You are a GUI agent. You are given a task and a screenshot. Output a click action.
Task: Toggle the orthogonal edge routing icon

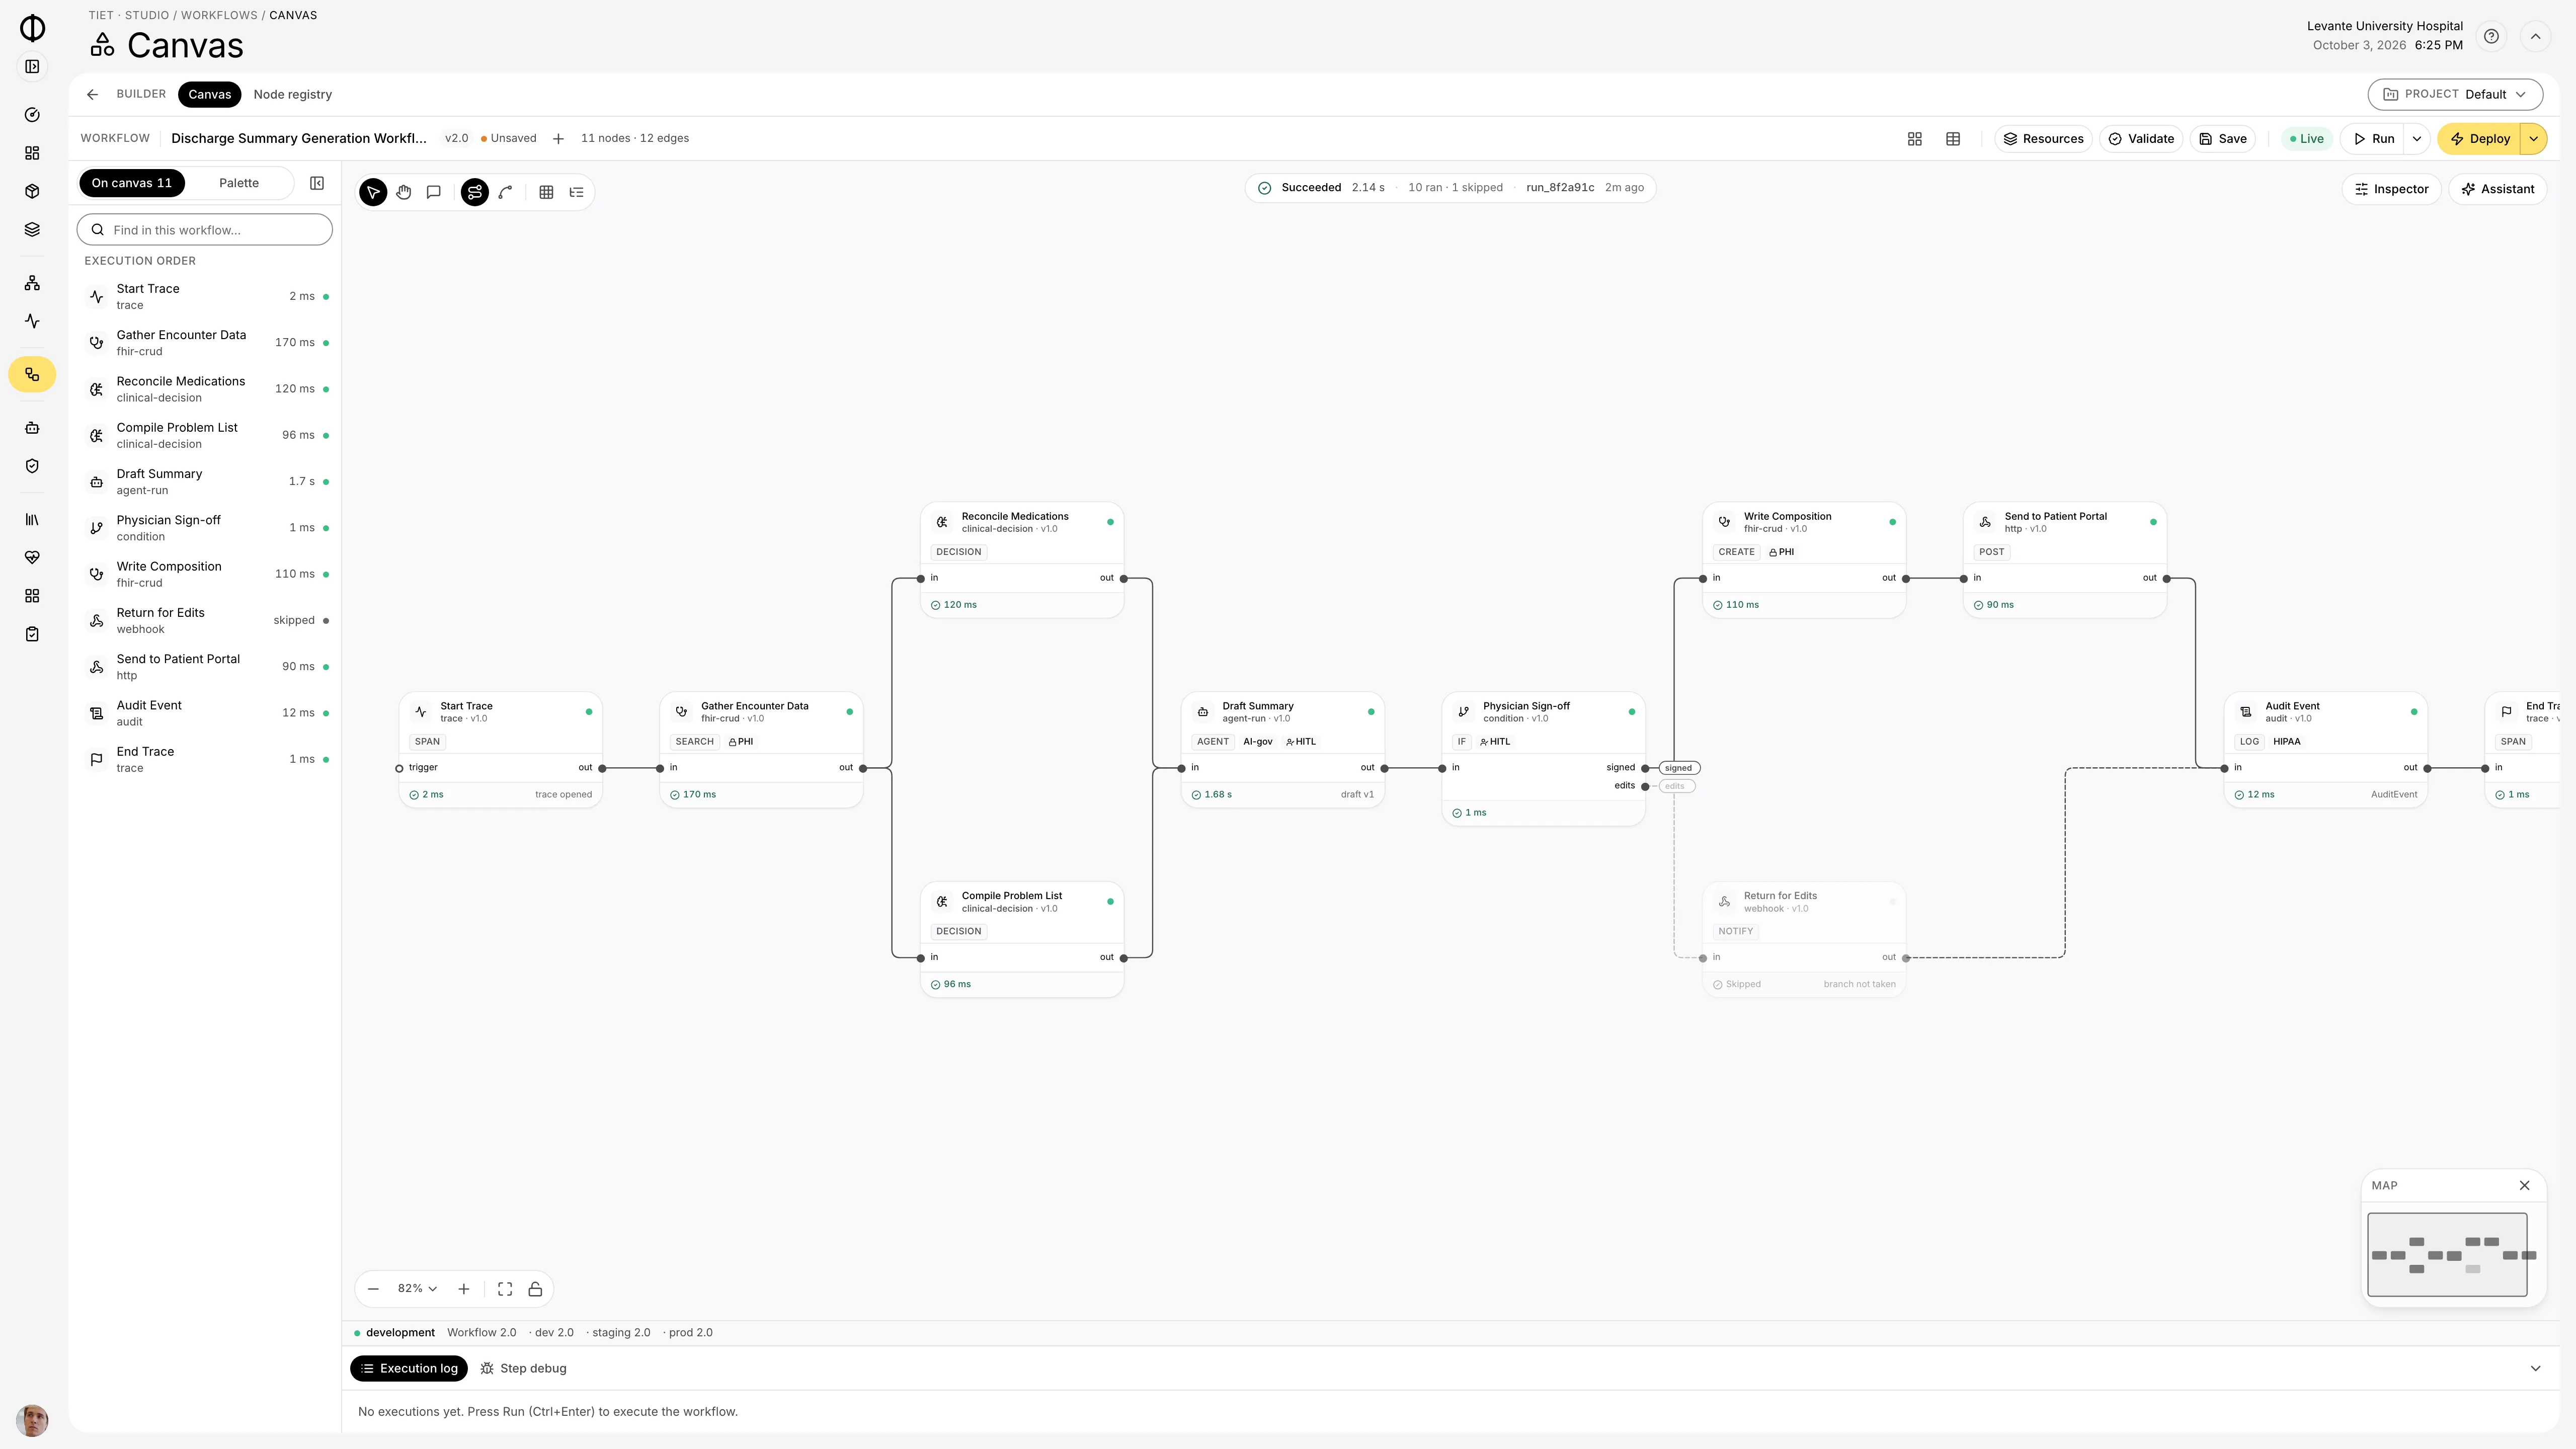[475, 192]
